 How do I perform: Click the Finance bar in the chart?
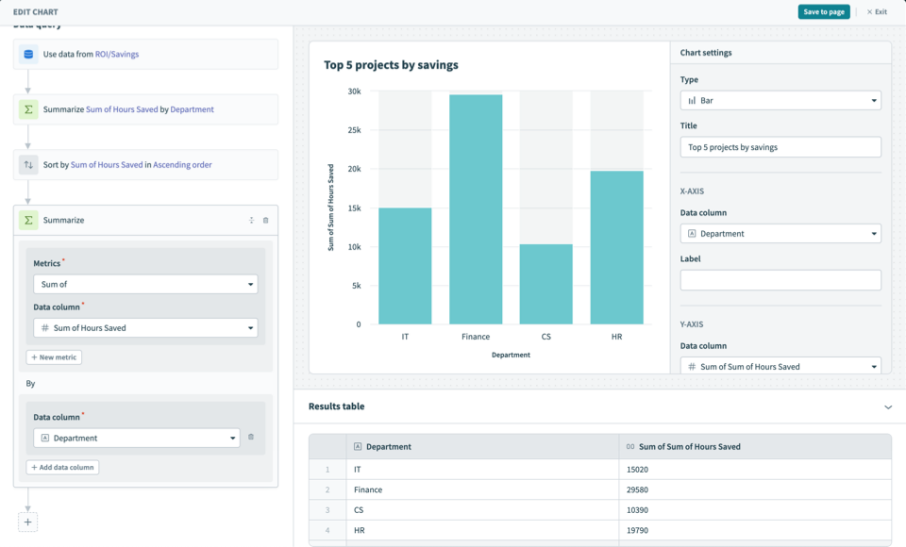pyautogui.click(x=476, y=209)
